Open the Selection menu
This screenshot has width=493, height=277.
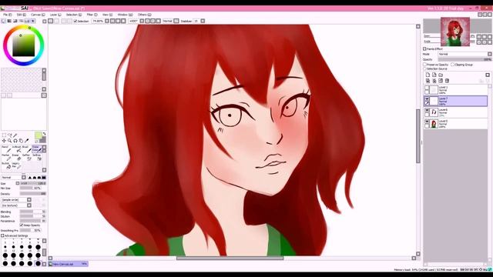[x=74, y=15]
